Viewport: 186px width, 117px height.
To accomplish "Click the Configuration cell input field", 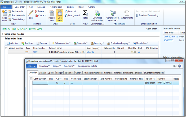I will (40, 83).
